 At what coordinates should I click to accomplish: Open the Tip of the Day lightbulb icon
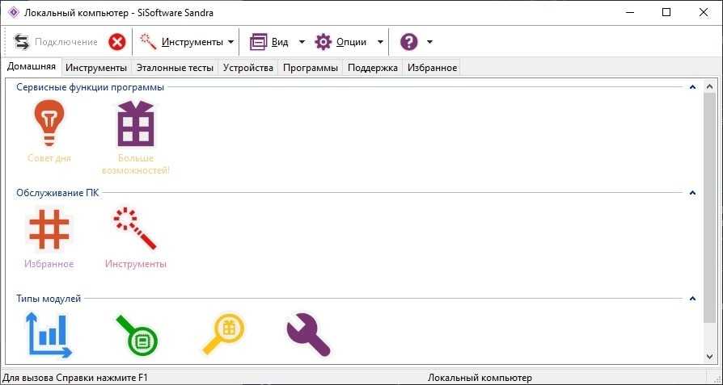[x=49, y=123]
